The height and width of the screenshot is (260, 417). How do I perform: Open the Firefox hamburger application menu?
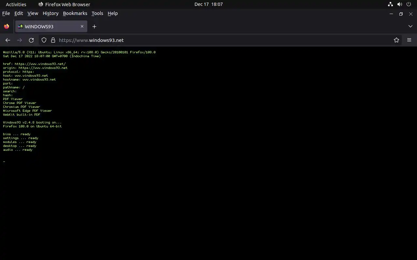click(409, 40)
